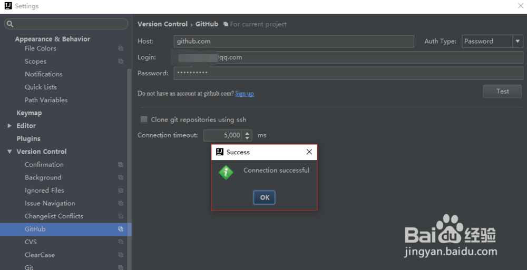Screen dimensions: 527x270
Task: Click the Test connection button
Action: 502,92
